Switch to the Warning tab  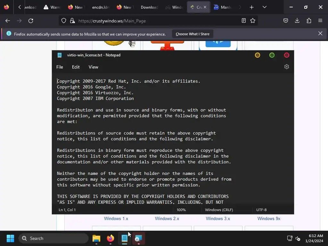pos(52,7)
